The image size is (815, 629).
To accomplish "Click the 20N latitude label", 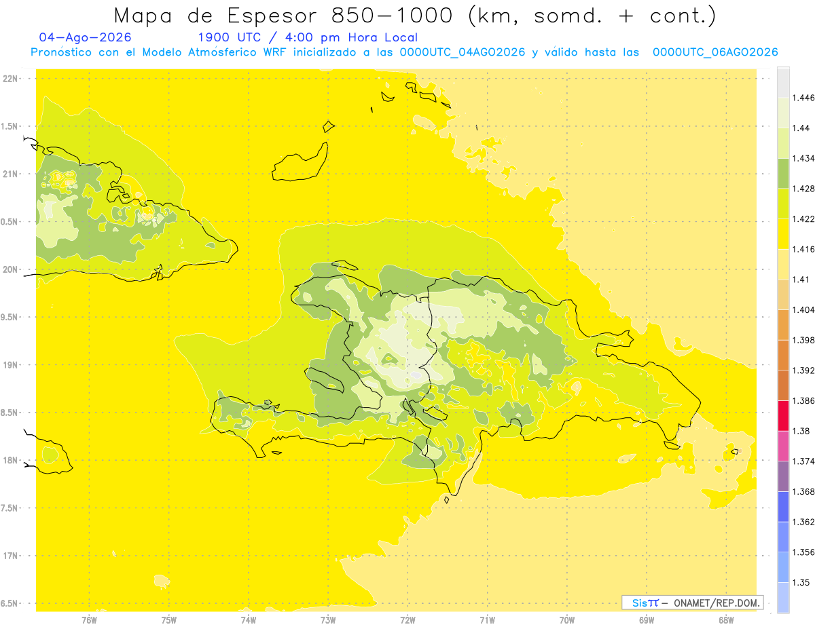I will [x=10, y=269].
